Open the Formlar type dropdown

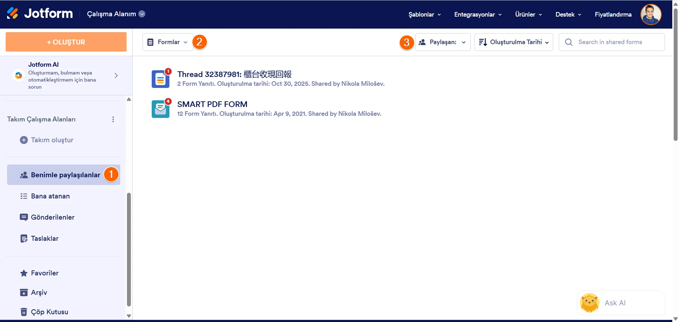point(168,42)
